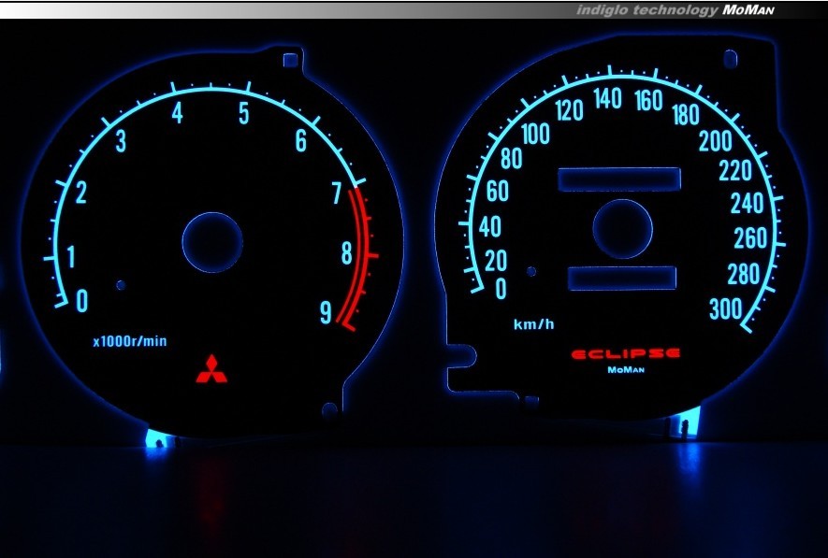
Task: Click oval mounting hole atop speedometer
Action: pyautogui.click(x=731, y=58)
